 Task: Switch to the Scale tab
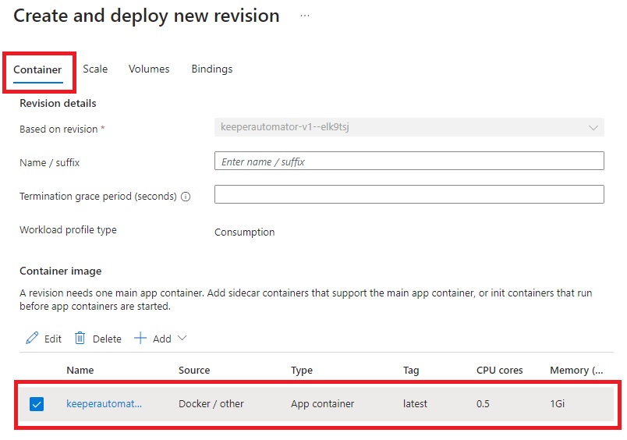[x=95, y=69]
